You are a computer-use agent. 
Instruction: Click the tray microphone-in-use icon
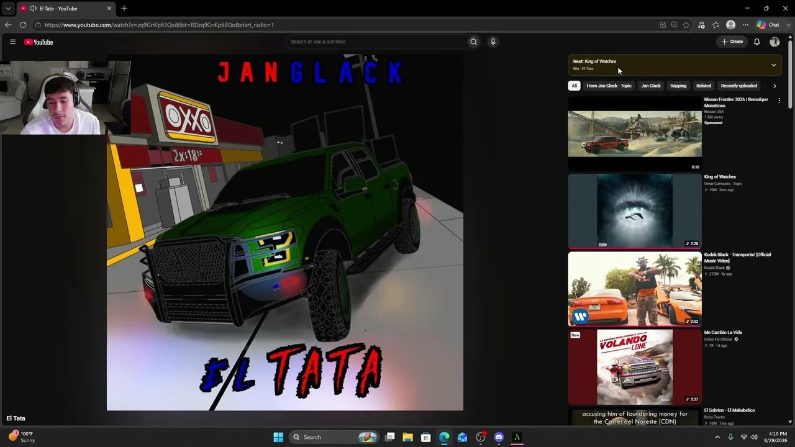[x=730, y=437]
